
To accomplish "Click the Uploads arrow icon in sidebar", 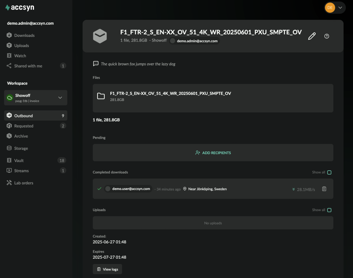I will pyautogui.click(x=9, y=45).
